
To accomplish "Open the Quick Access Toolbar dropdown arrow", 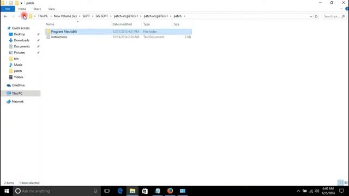I will point(21,3).
